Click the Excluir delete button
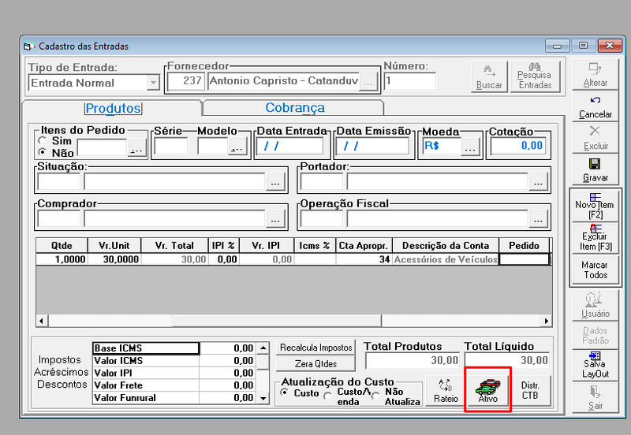Image resolution: width=631 pixels, height=435 pixels. [x=596, y=138]
